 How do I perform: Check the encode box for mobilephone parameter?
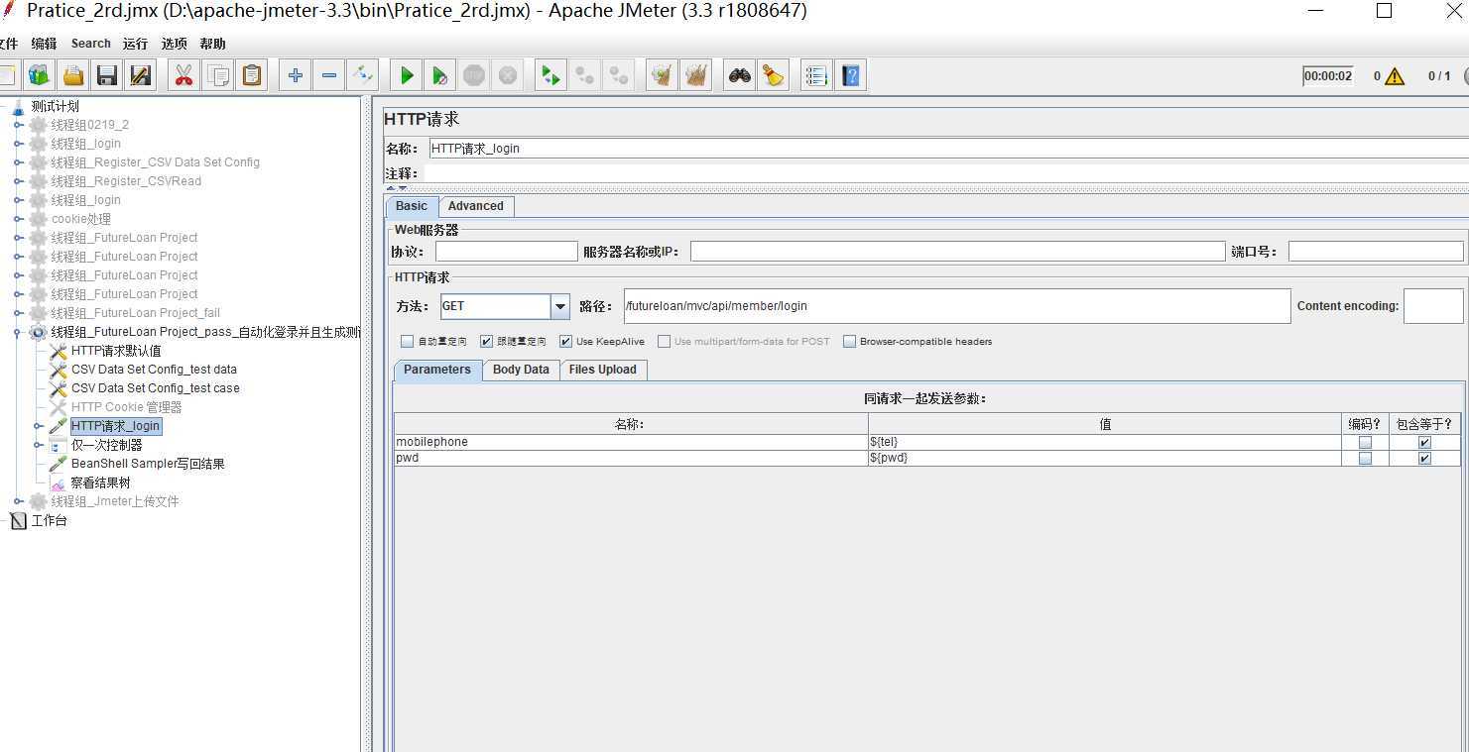coord(1365,443)
